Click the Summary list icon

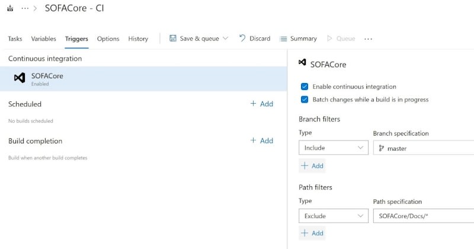283,39
